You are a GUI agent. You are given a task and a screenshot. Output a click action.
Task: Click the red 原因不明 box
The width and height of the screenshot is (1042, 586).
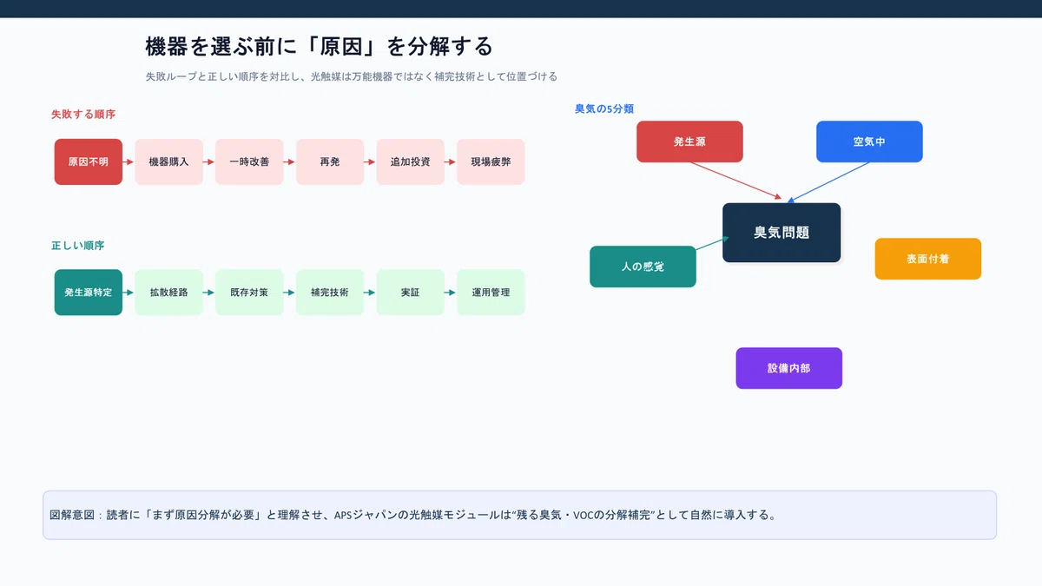[x=89, y=161]
